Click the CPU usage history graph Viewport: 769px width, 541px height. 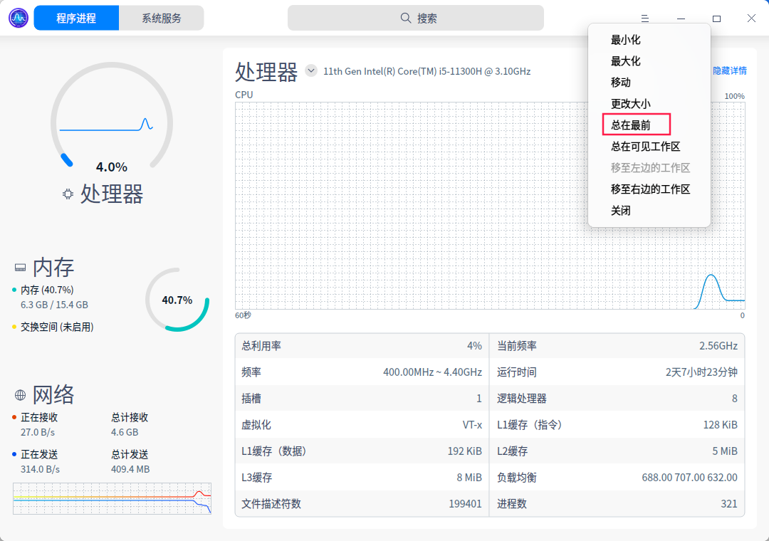tap(490, 206)
